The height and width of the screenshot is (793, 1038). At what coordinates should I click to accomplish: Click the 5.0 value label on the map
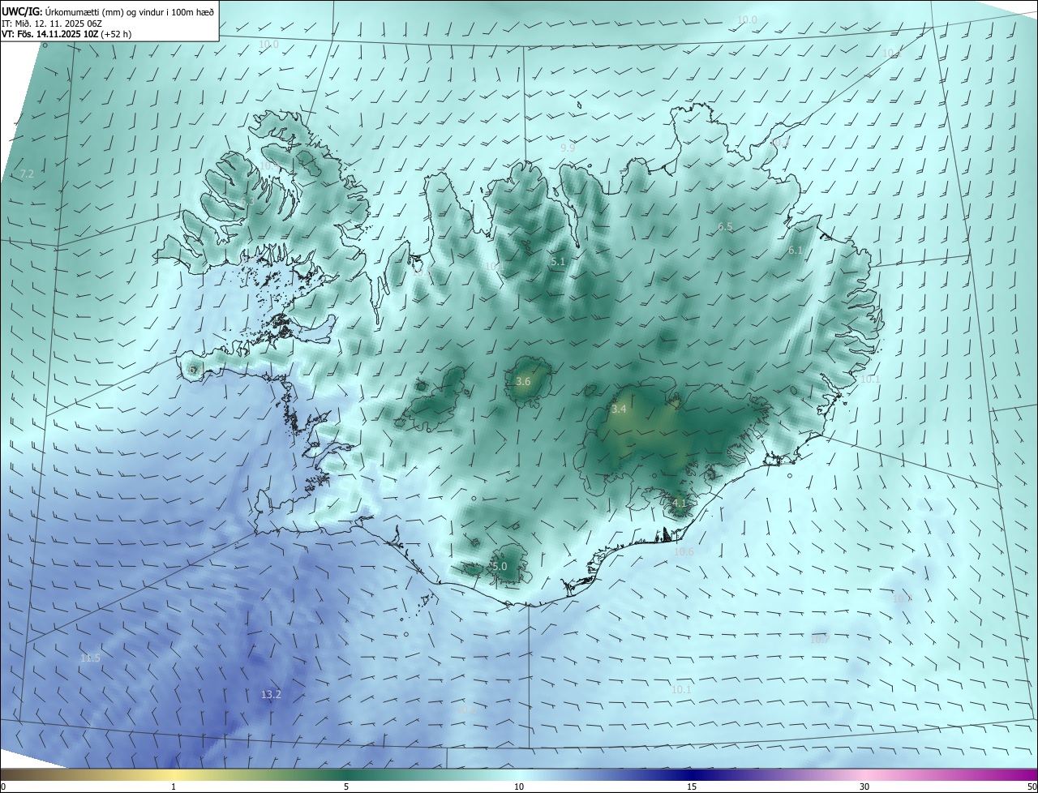point(500,566)
